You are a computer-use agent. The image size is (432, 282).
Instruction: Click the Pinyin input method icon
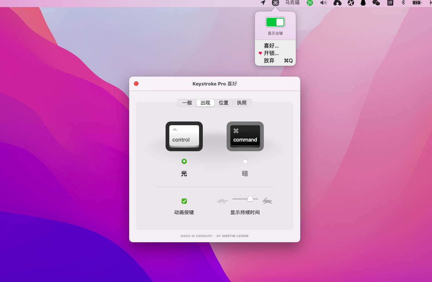[x=390, y=3]
